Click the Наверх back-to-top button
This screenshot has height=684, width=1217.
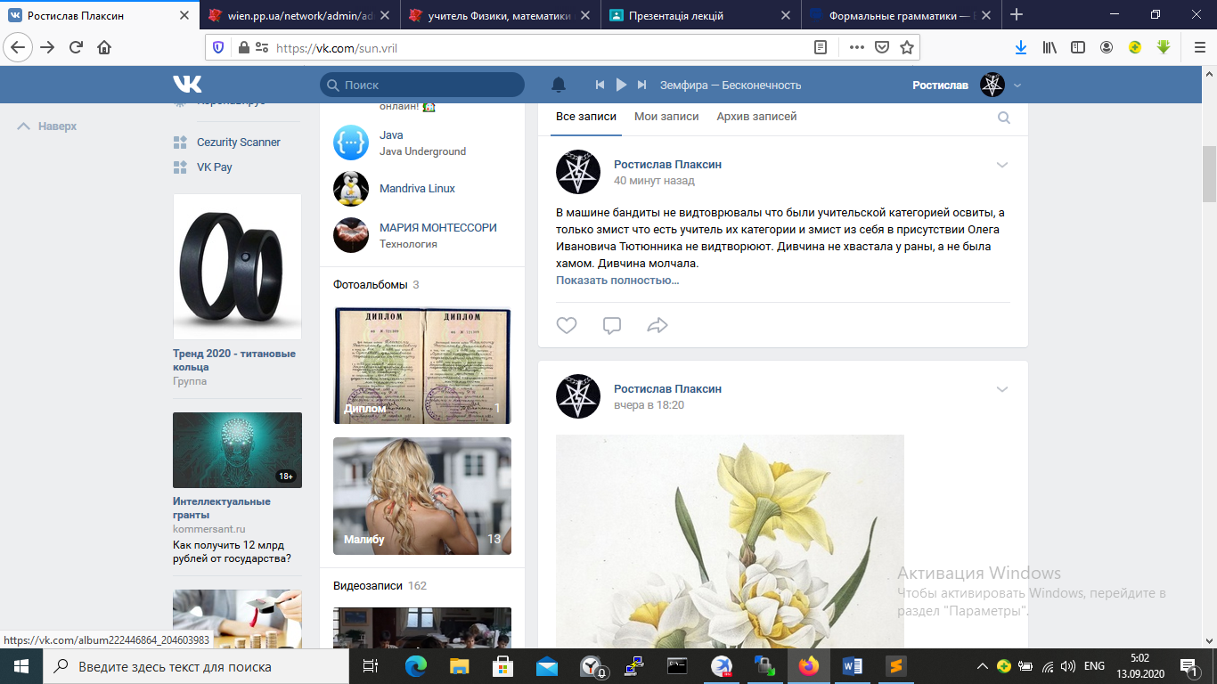click(47, 126)
